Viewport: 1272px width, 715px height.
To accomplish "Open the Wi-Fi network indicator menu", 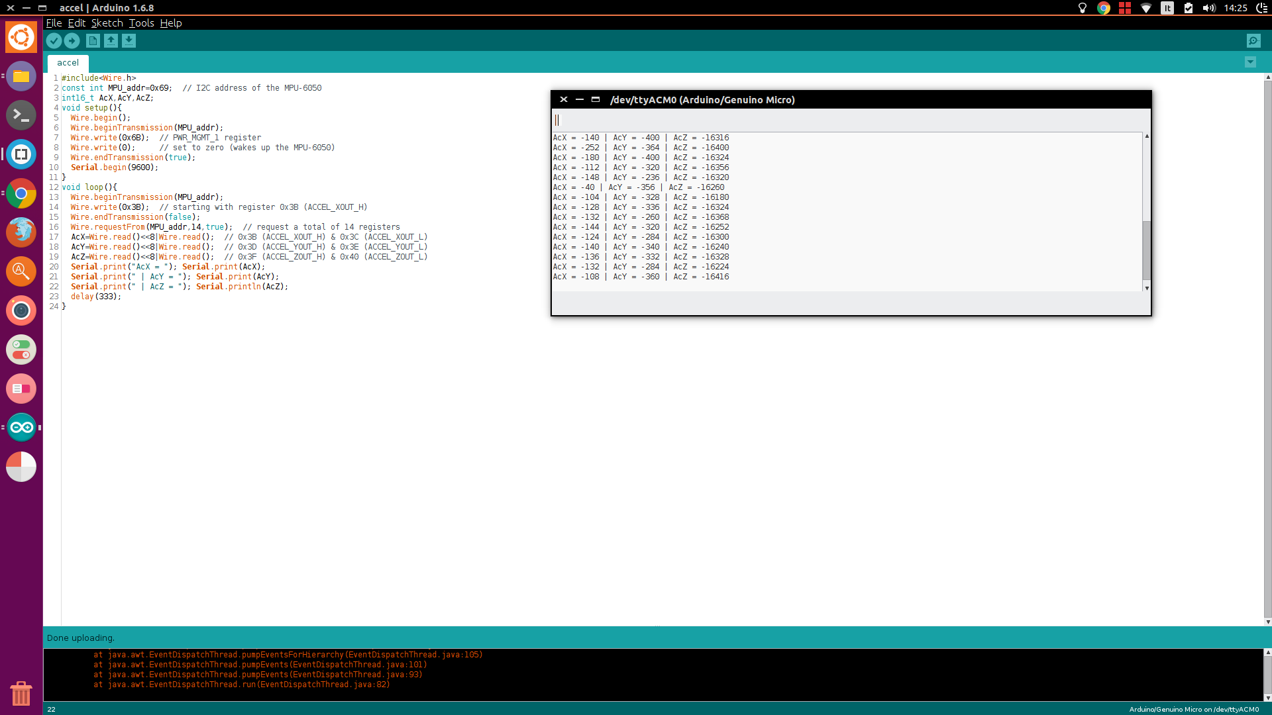I will point(1146,8).
